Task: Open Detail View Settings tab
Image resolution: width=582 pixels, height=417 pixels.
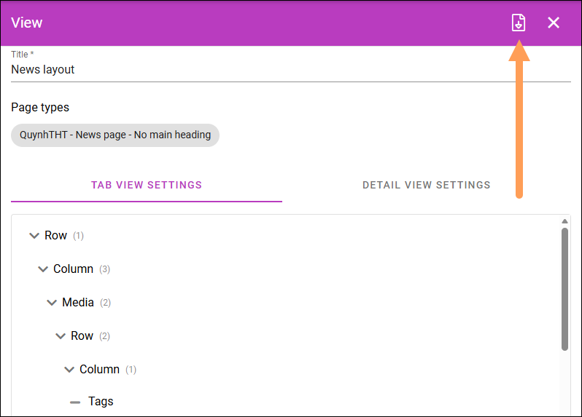Action: tap(426, 185)
